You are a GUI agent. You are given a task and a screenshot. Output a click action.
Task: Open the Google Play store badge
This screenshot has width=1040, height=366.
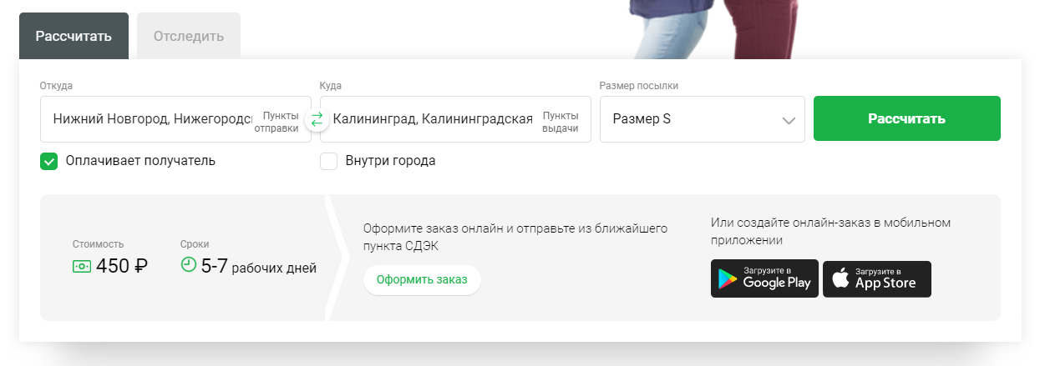764,278
